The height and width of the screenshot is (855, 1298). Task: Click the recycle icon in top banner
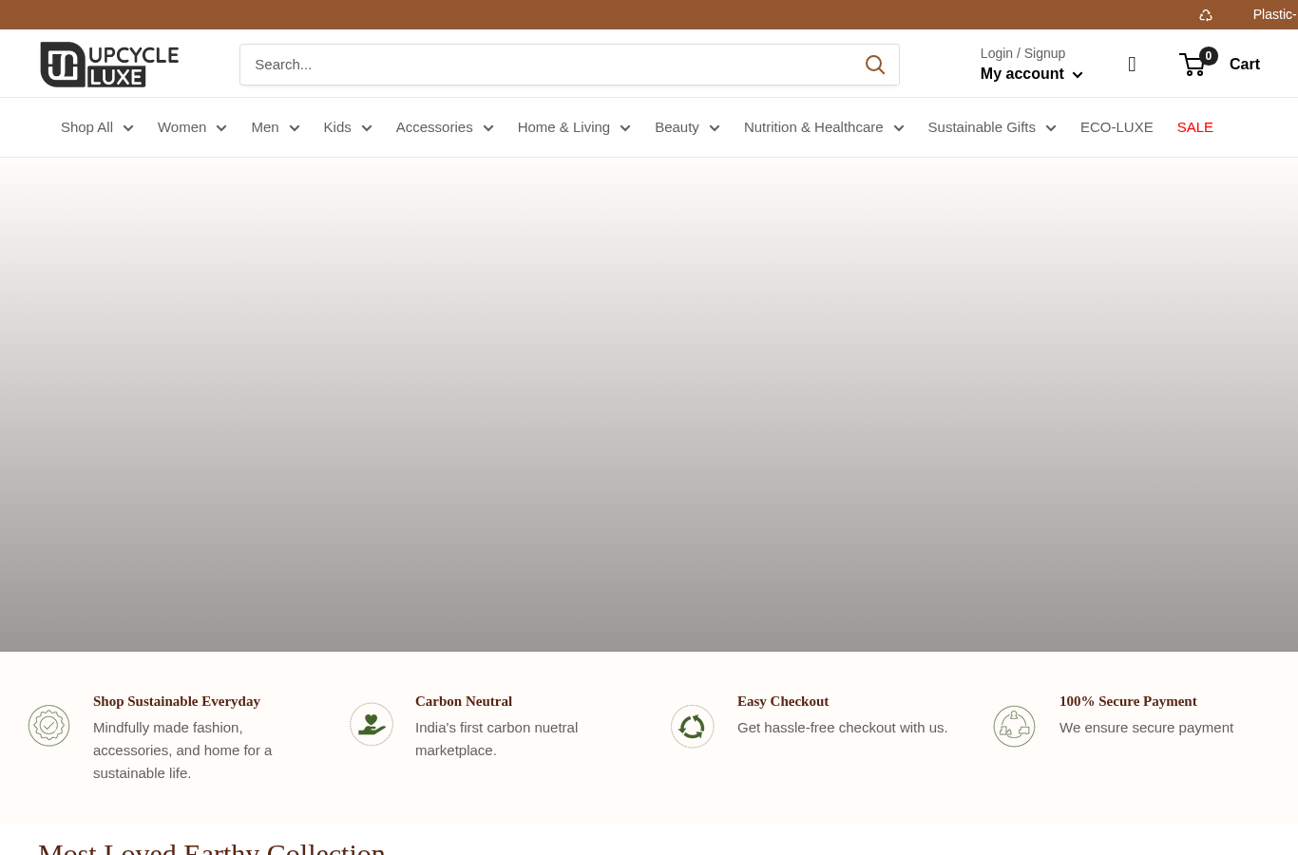click(x=1206, y=15)
